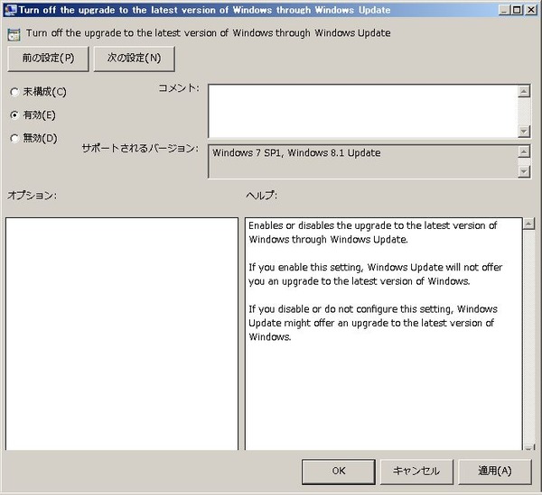This screenshot has width=542, height=495.
Task: Click comment box scroll down arrow
Action: click(x=524, y=131)
